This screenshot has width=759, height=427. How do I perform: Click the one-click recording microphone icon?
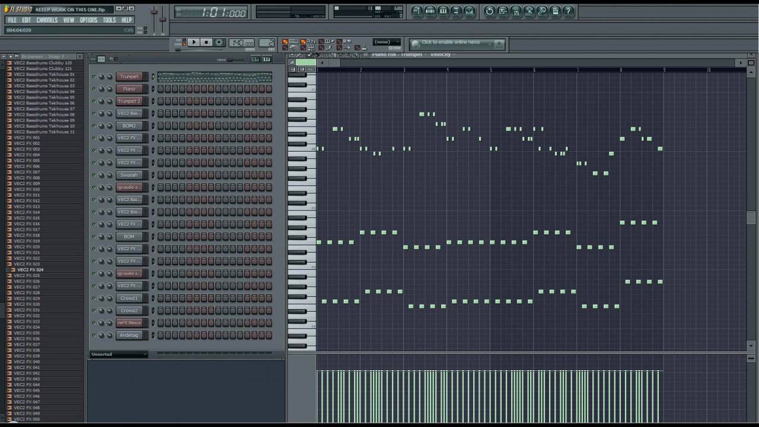[x=542, y=11]
